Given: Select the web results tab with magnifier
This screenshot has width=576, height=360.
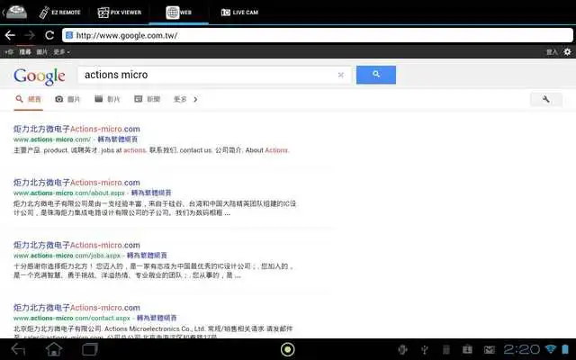Looking at the screenshot, I should pos(29,99).
